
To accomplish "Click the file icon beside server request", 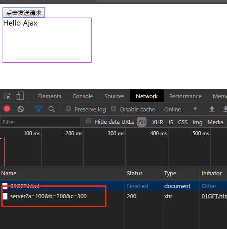I will [5, 196].
